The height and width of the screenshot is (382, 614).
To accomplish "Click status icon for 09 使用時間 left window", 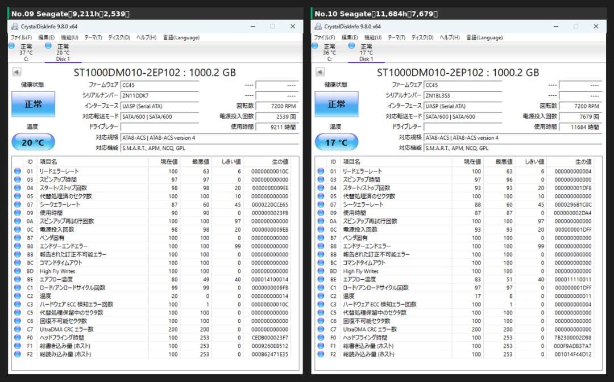I will [x=18, y=213].
